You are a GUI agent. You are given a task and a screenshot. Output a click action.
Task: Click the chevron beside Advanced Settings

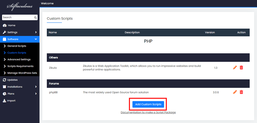point(5,59)
